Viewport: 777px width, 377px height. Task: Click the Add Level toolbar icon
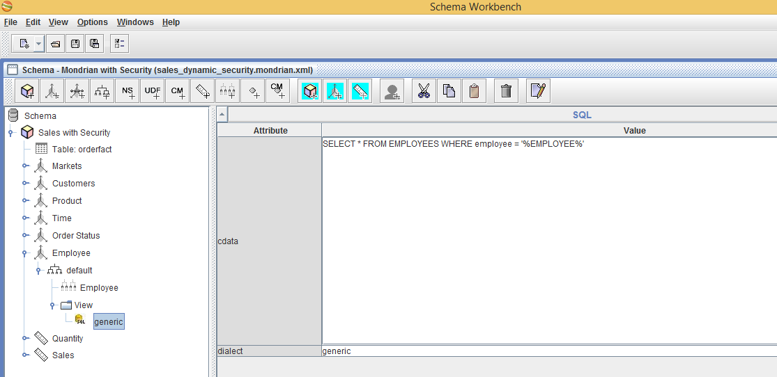pos(227,91)
